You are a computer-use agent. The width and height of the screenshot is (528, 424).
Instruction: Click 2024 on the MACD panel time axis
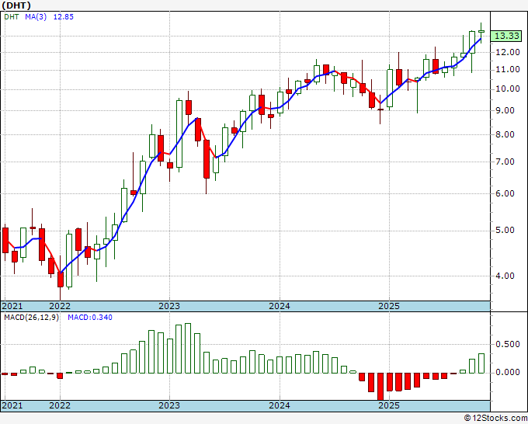pos(280,405)
